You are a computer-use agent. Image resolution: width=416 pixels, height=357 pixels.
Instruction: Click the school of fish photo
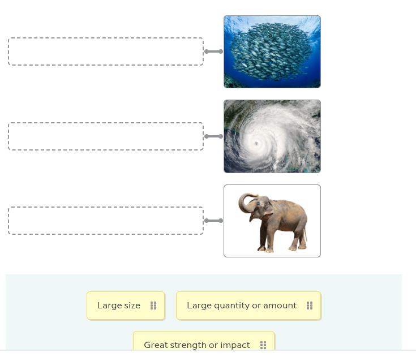(272, 51)
